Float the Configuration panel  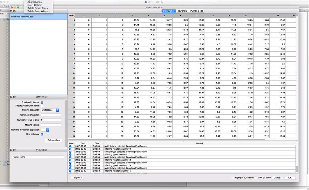click(x=15, y=150)
